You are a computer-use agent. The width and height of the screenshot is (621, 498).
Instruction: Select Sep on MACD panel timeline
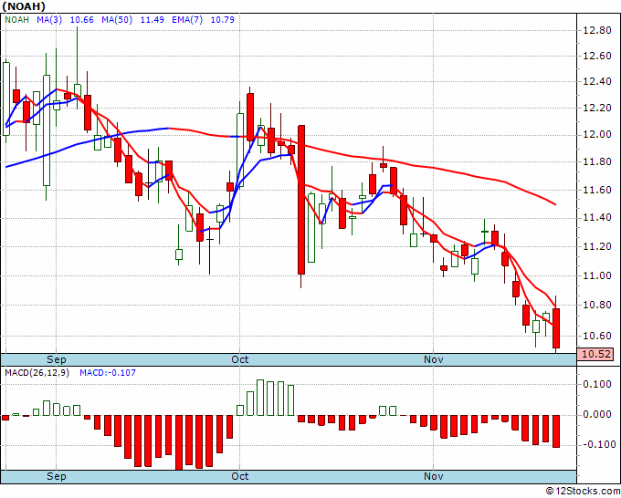[57, 476]
